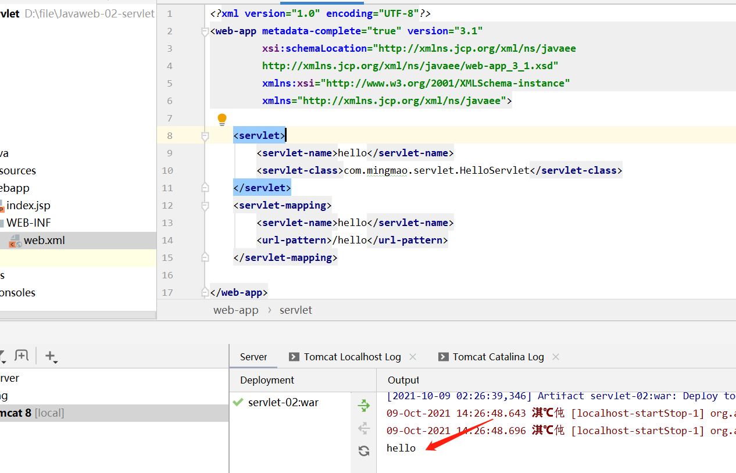Close the Tomcat Localhost Log tab
The width and height of the screenshot is (736, 473).
[x=413, y=357]
